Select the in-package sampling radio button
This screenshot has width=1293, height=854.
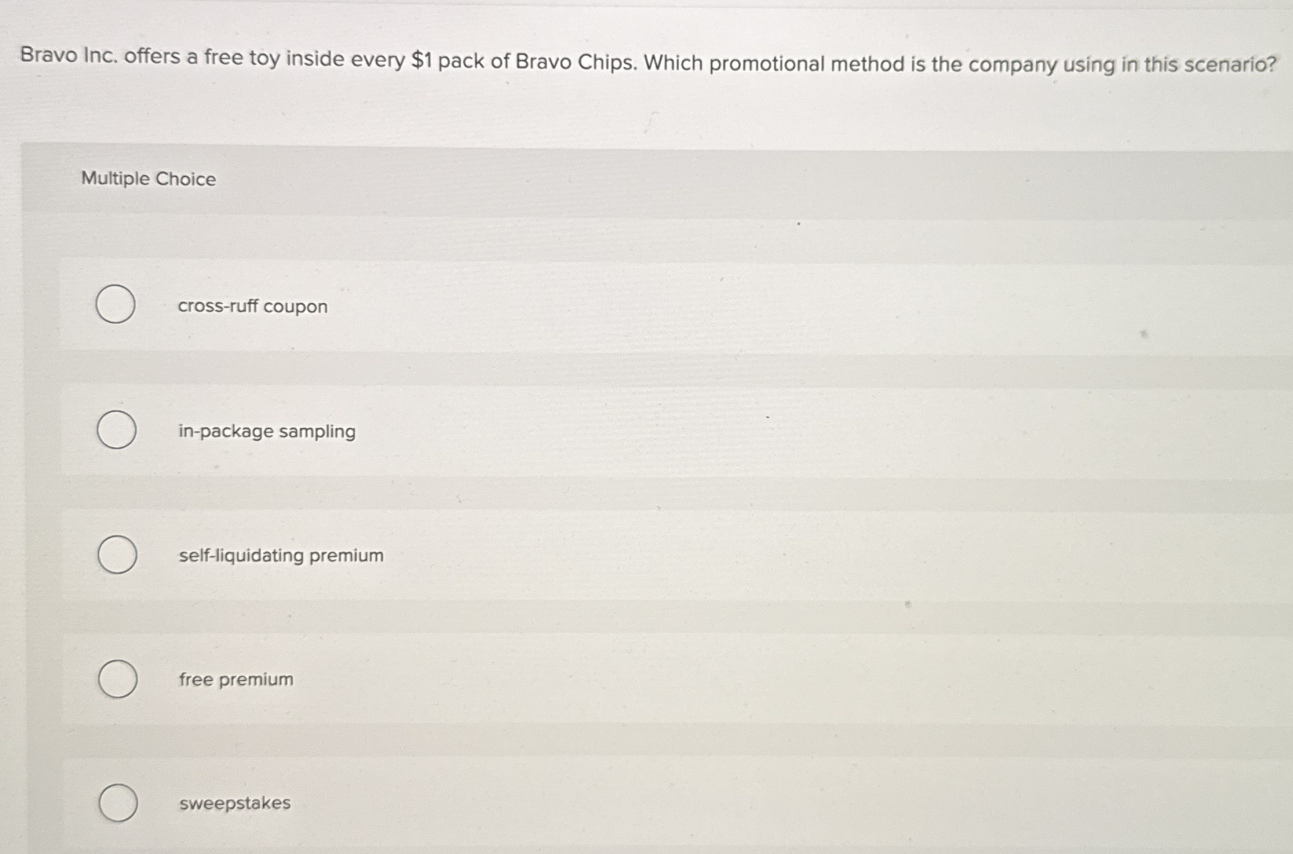pos(117,430)
